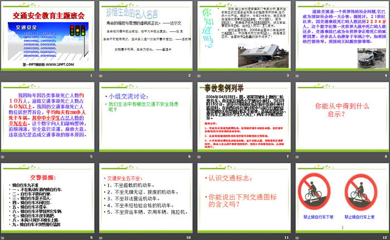Viewport: 390px width, 240px height.
Task: Click the animation star icon under slide 2
Action: (101, 75)
